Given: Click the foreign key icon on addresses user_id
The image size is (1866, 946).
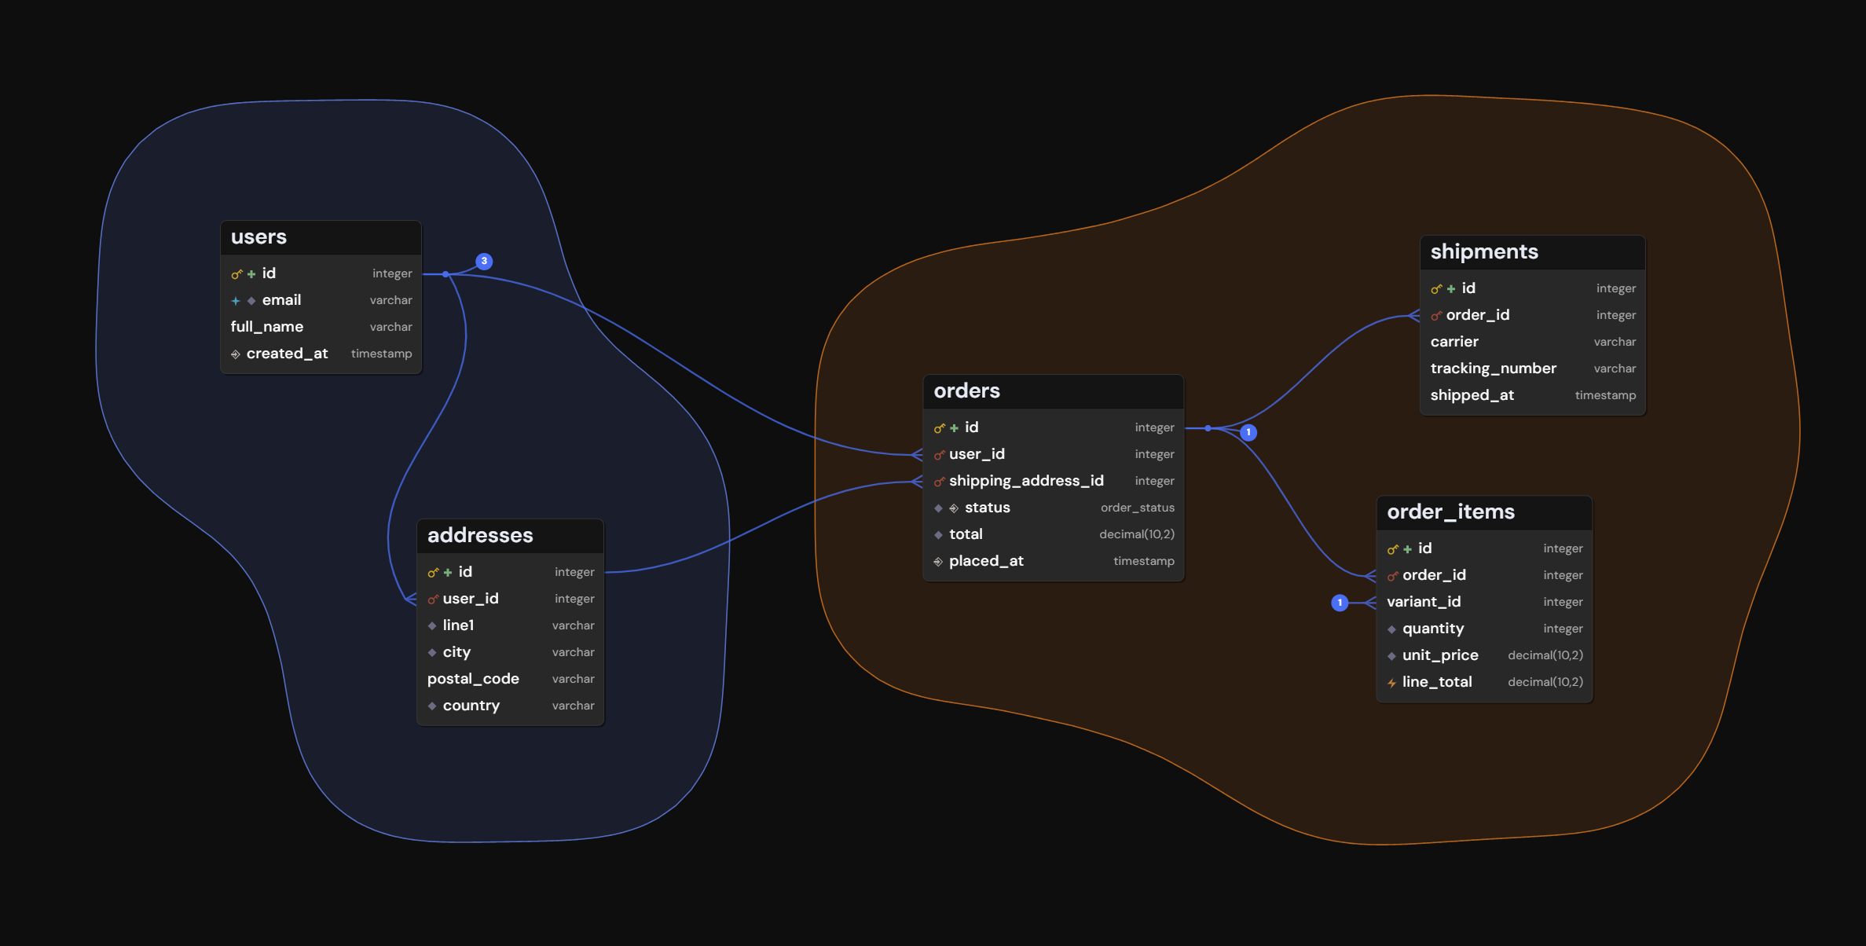Looking at the screenshot, I should pyautogui.click(x=432, y=599).
